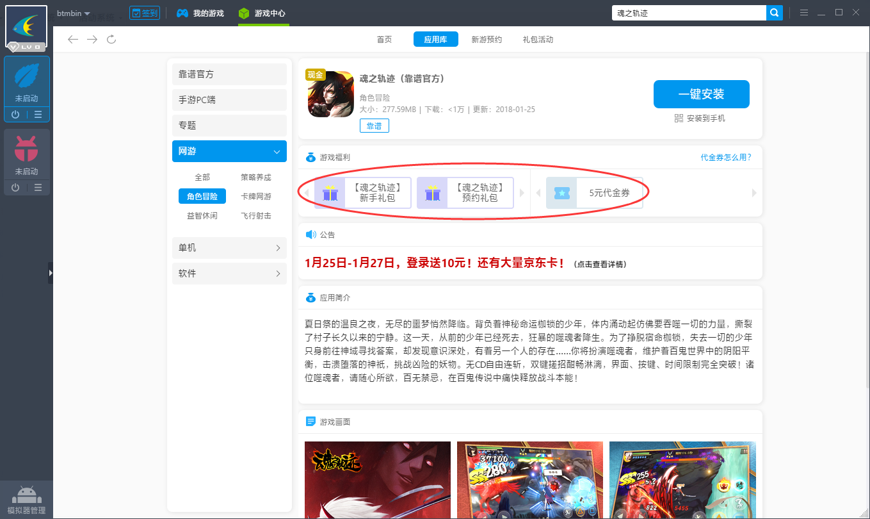The image size is (870, 519).
Task: Power on the second emulator instance
Action: coord(15,187)
